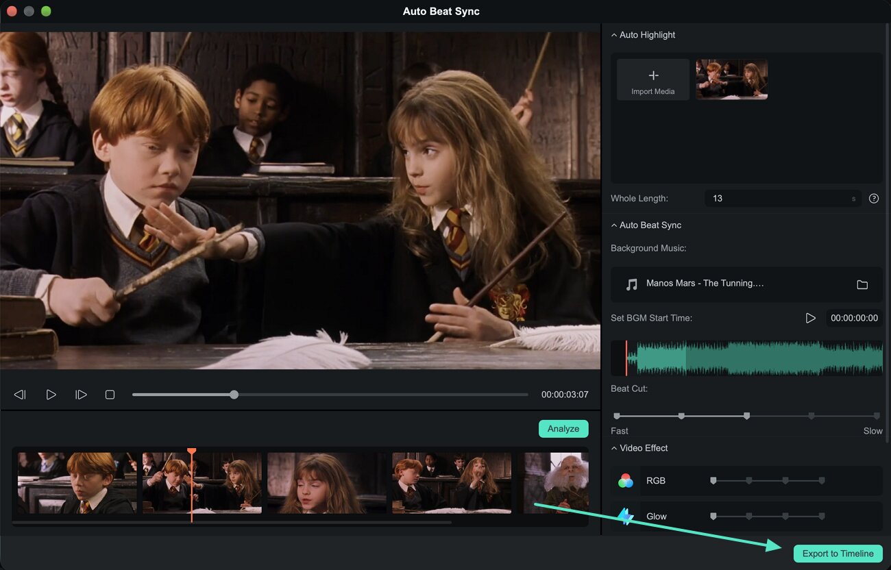The image size is (891, 570).
Task: Click the music note icon beside Manos Mars
Action: pyautogui.click(x=632, y=284)
